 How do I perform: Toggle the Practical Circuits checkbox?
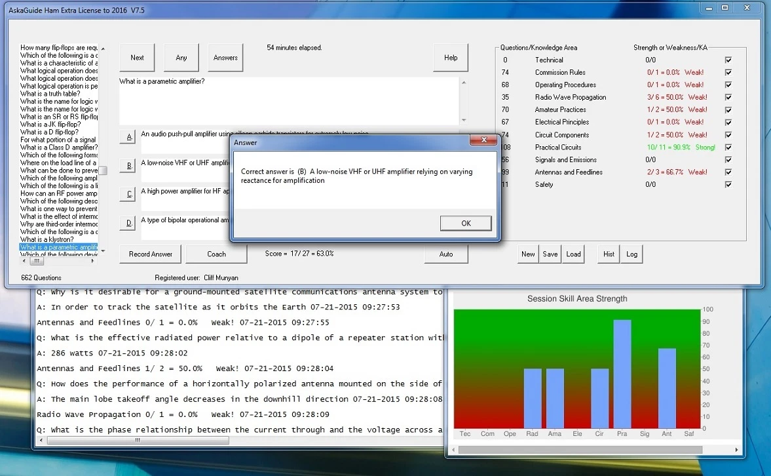(x=728, y=148)
